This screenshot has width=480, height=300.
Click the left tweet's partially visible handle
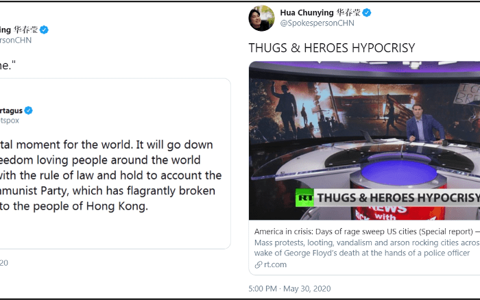[16, 40]
